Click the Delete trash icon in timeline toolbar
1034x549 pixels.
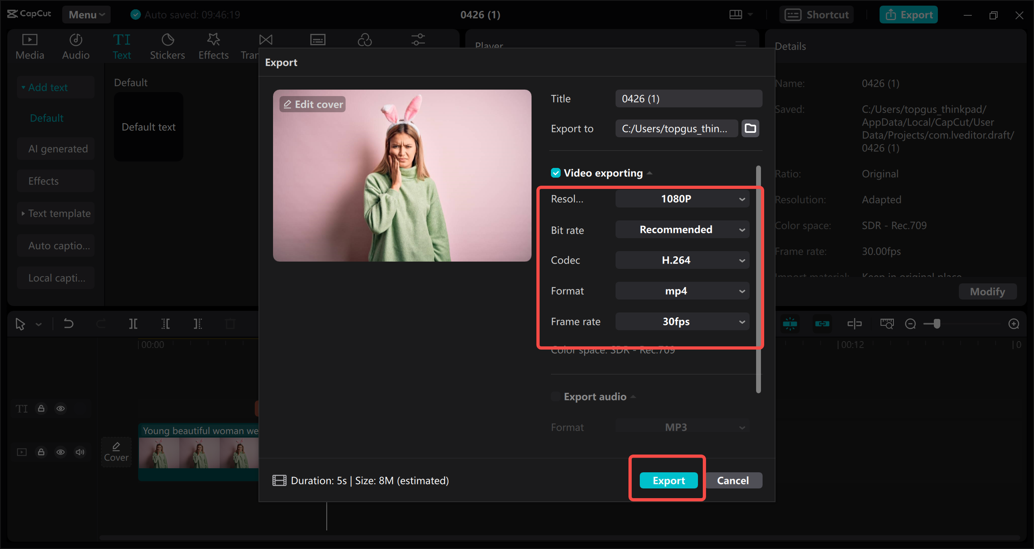point(230,324)
